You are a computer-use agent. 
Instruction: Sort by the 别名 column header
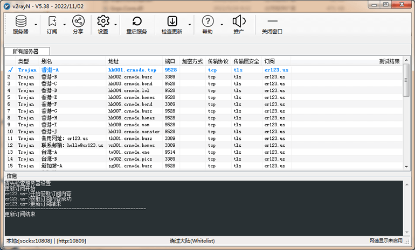(x=73, y=61)
